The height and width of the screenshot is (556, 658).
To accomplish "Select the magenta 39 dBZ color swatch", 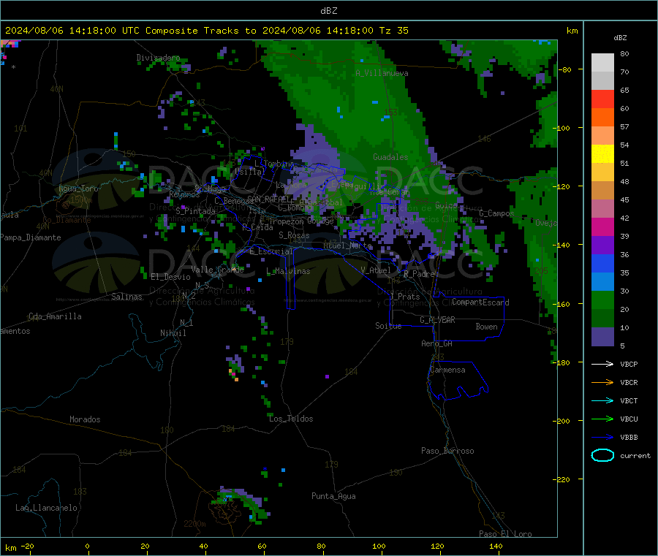I will click(602, 226).
